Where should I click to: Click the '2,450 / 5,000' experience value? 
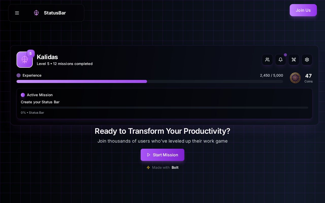coord(271,75)
